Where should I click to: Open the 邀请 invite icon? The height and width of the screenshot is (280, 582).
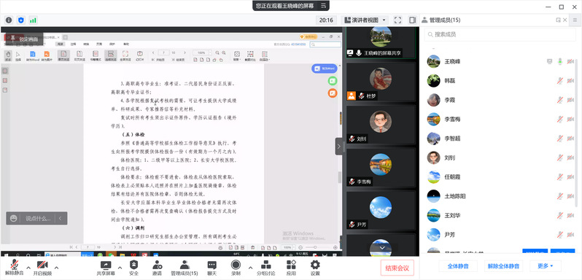157,268
